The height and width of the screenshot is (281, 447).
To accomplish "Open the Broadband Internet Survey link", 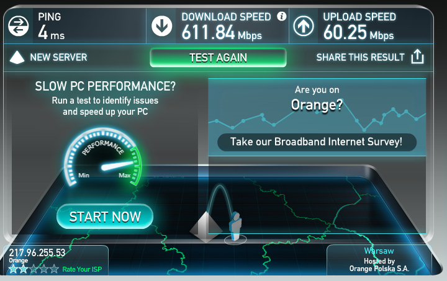I will point(317,142).
